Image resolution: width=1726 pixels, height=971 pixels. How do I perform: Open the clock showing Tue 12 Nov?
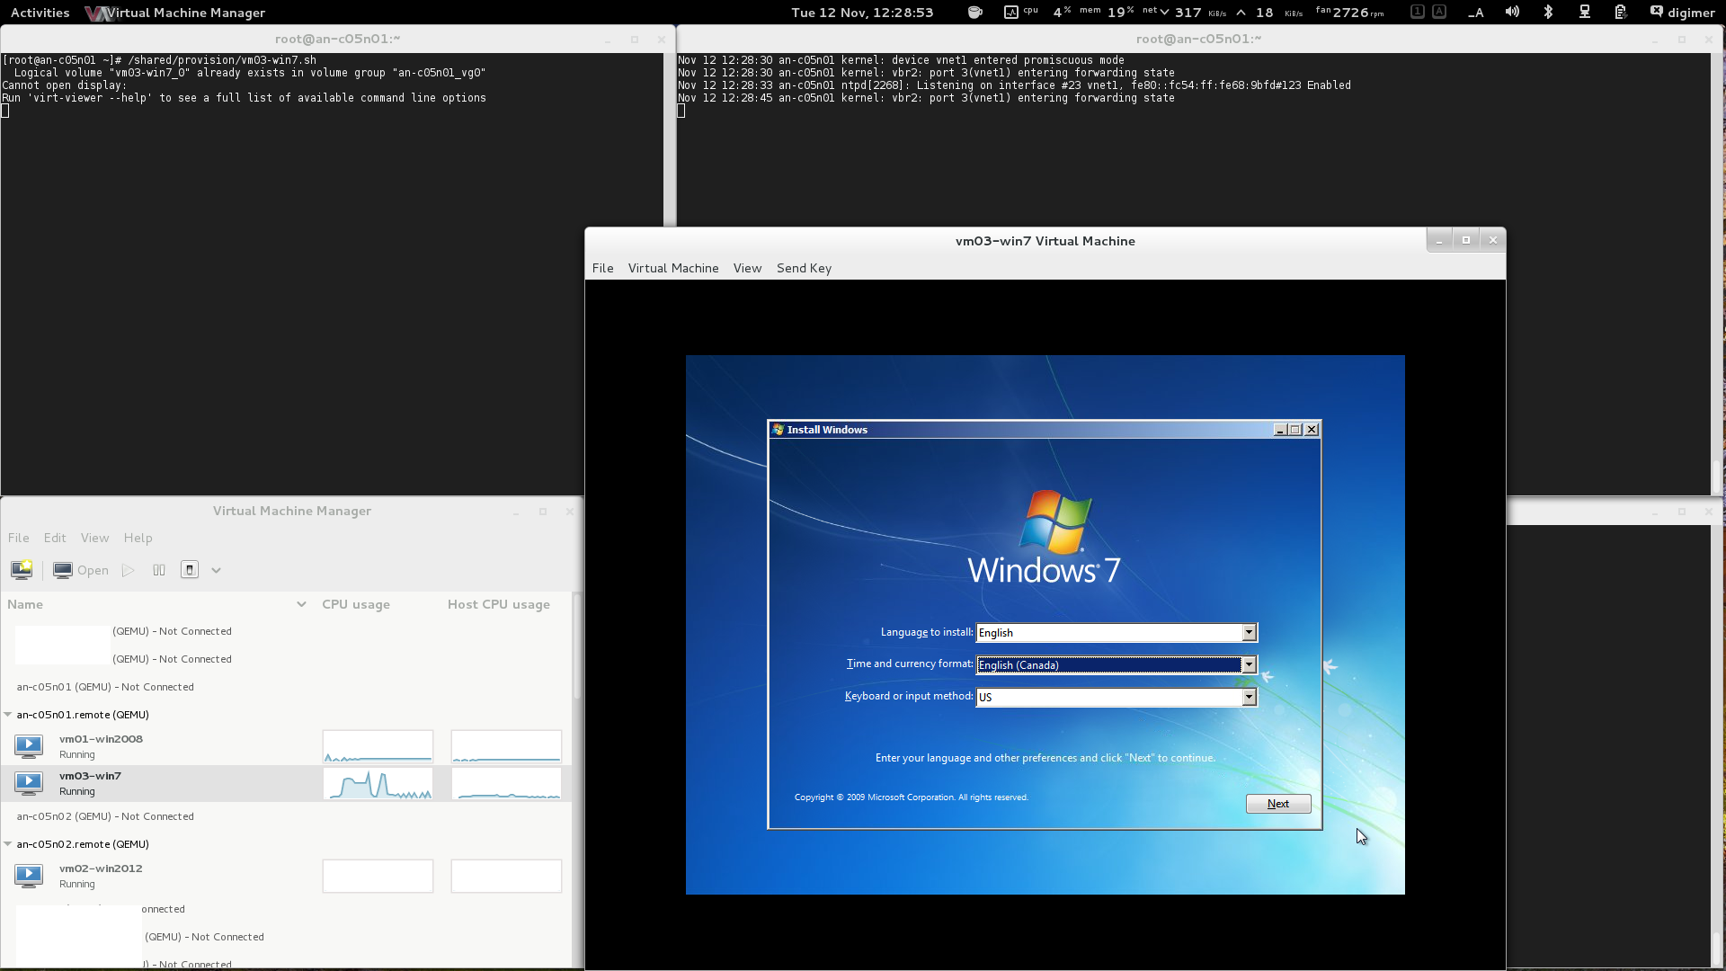tap(862, 13)
